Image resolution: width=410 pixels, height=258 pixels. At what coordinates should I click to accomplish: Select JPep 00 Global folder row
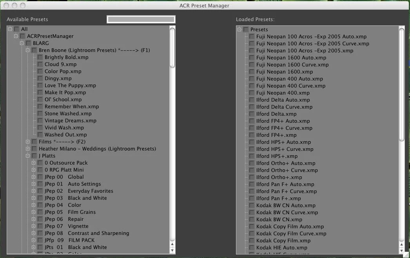click(x=64, y=177)
